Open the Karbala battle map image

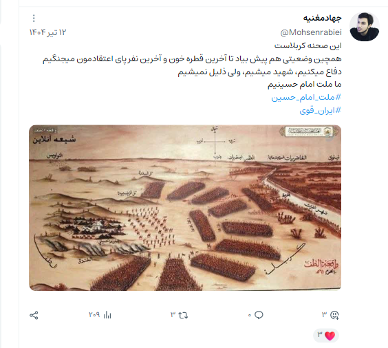point(185,208)
